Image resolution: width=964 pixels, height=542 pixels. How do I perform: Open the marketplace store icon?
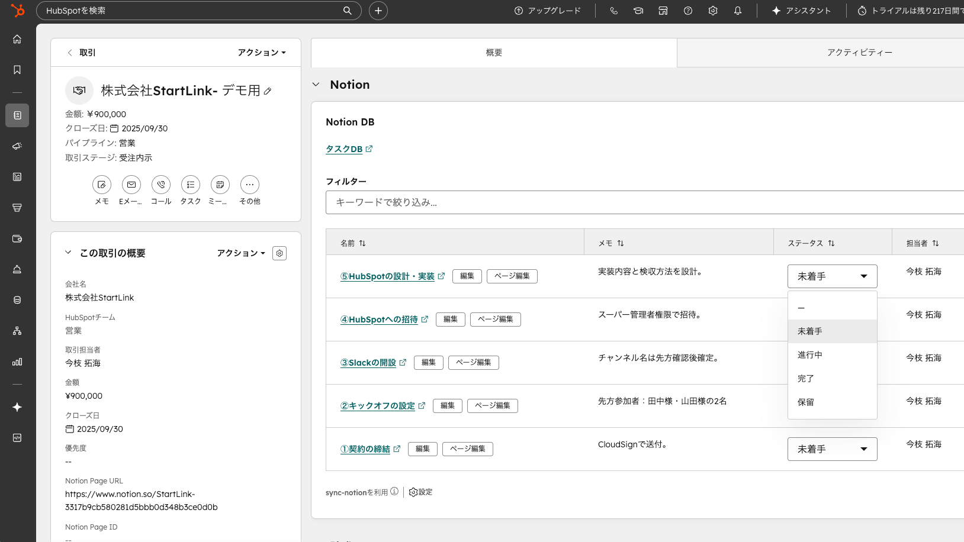pyautogui.click(x=663, y=11)
